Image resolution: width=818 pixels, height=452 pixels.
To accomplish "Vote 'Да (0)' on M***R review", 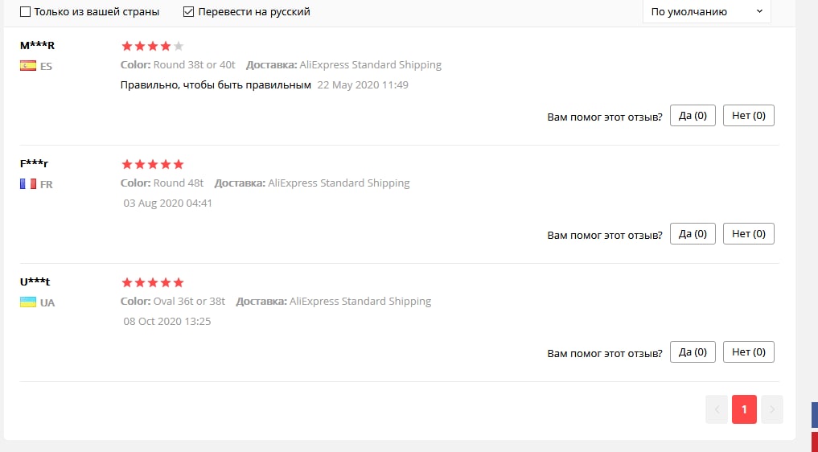I will click(x=693, y=116).
